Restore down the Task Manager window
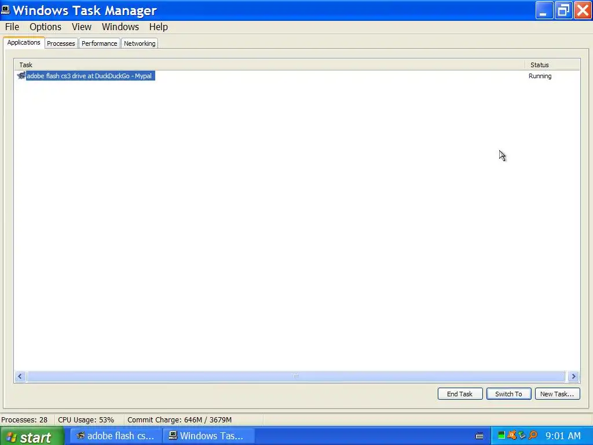The image size is (593, 445). 563,10
